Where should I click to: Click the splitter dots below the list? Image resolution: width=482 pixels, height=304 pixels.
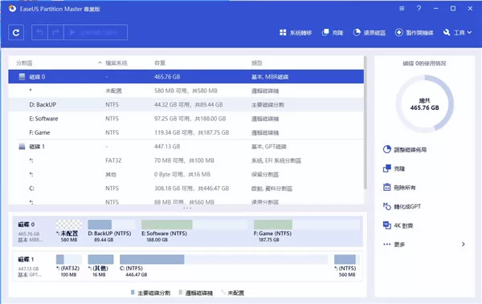coord(187,209)
